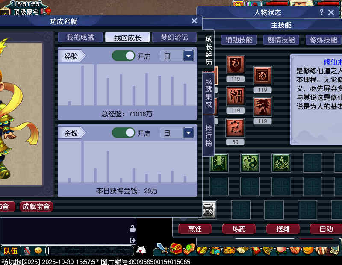
Task: Switch to the 我的成就 tab
Action: coord(80,37)
